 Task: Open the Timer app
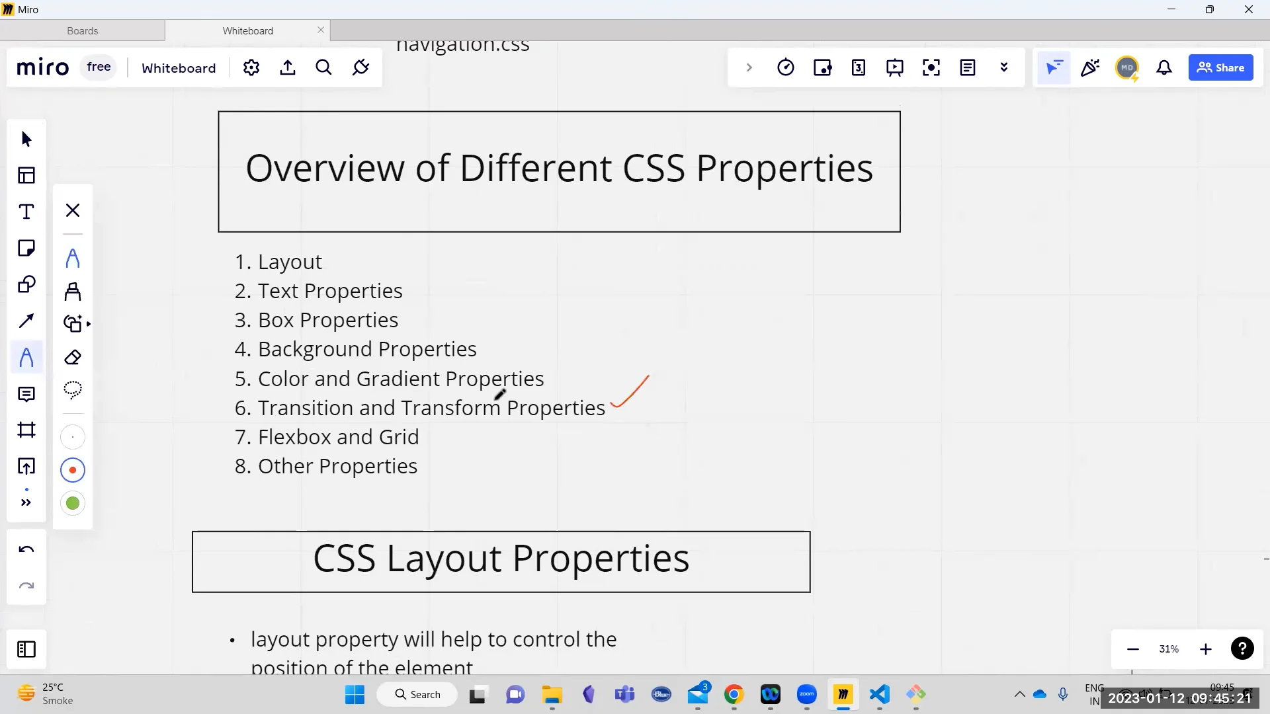[786, 67]
